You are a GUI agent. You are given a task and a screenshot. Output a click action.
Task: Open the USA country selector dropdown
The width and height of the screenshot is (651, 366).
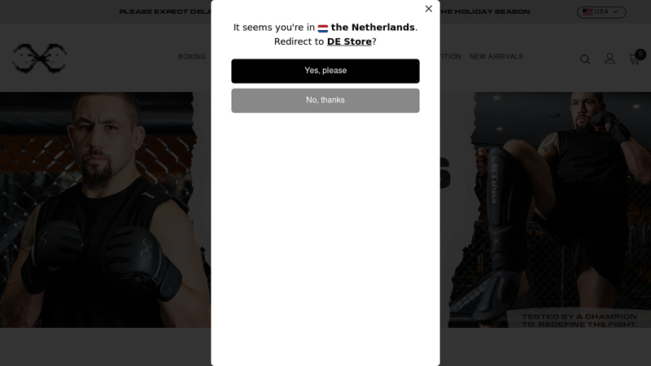(x=601, y=12)
